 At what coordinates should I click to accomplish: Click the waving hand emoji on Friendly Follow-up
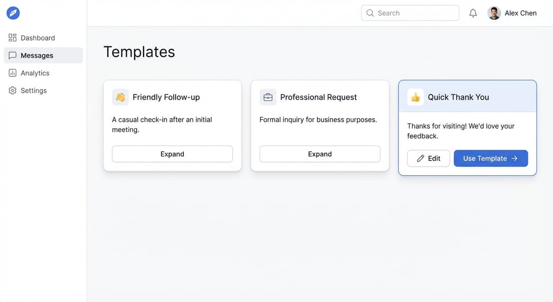point(120,97)
